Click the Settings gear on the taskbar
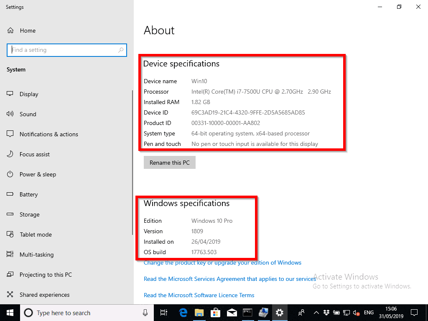The height and width of the screenshot is (321, 428). coord(280,313)
